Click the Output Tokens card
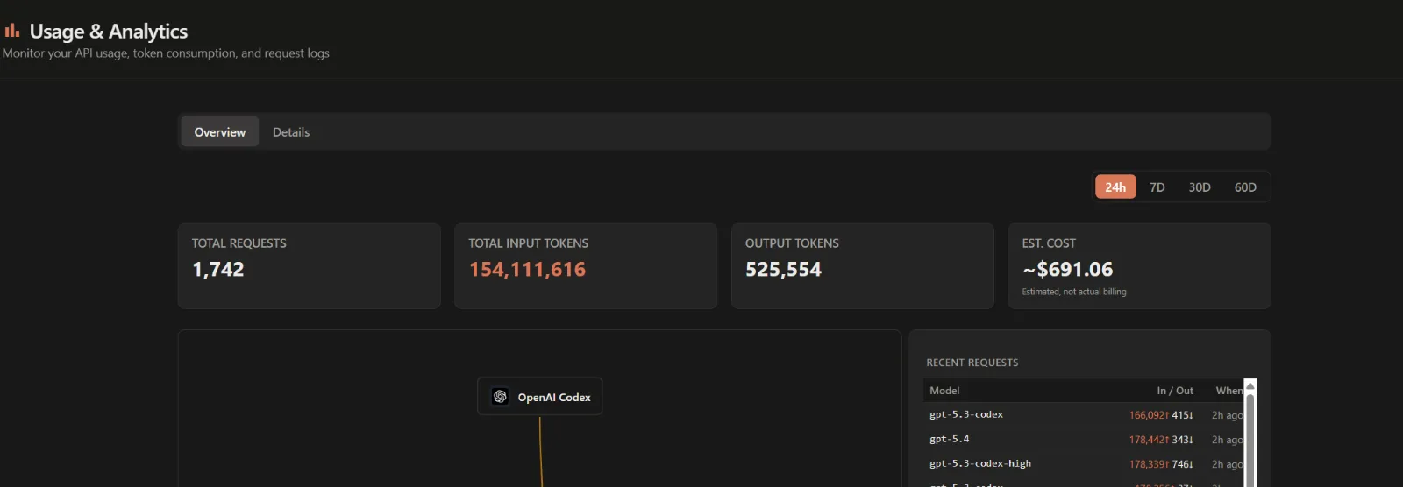This screenshot has width=1403, height=487. (862, 265)
